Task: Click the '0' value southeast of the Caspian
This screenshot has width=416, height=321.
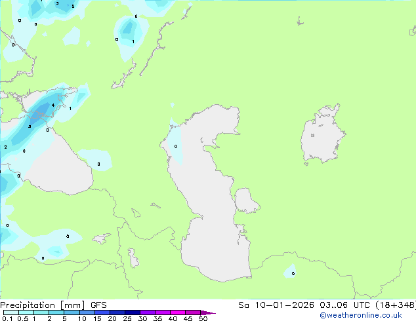Action: [x=293, y=274]
